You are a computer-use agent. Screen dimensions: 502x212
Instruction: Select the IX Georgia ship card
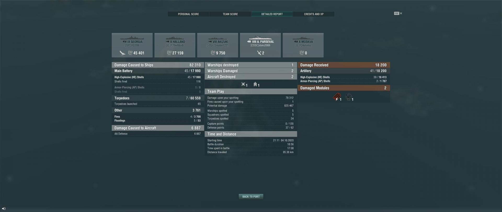pyautogui.click(x=132, y=45)
